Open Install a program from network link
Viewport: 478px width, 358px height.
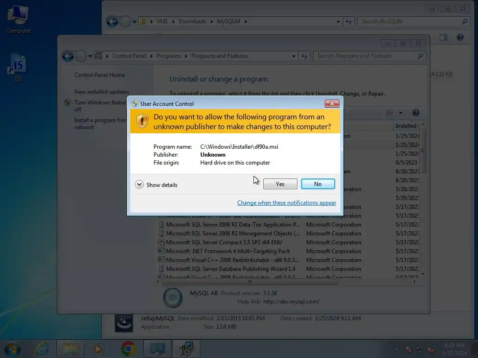pos(101,124)
